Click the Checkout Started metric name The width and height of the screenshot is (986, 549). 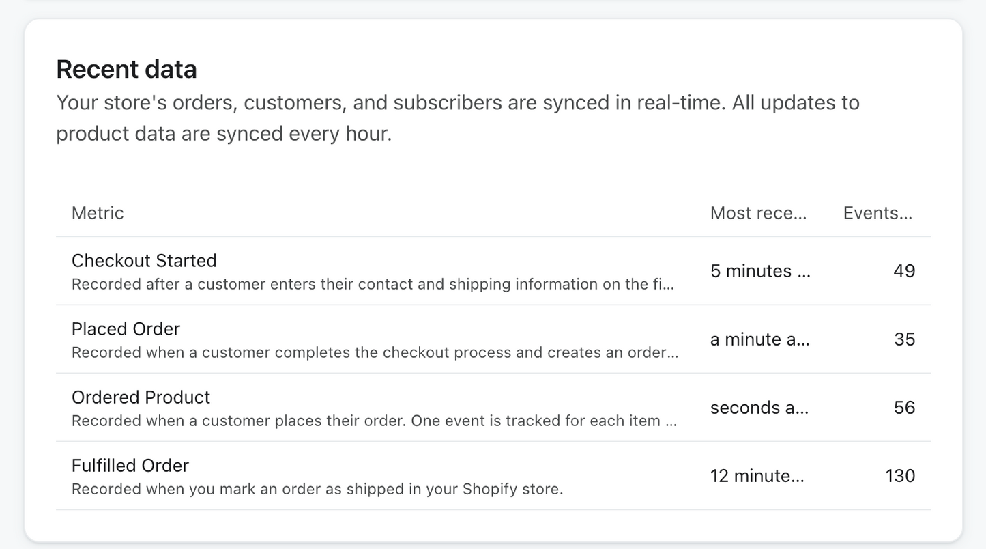click(x=144, y=261)
